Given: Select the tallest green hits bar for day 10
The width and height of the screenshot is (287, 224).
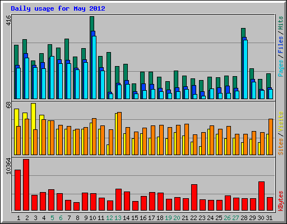Looking at the screenshot, I should [x=92, y=24].
